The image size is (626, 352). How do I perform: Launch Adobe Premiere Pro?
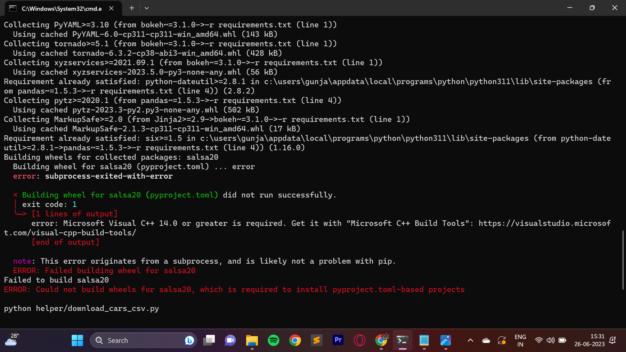point(338,340)
